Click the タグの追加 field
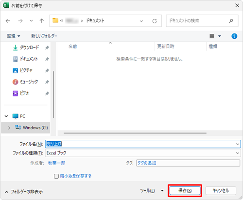243x200 pixels. 188,163
